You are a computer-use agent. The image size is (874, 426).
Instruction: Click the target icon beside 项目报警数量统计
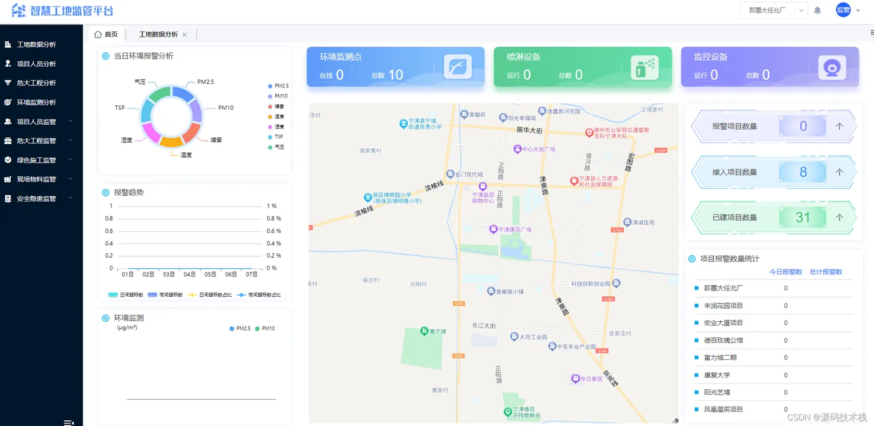coord(692,259)
